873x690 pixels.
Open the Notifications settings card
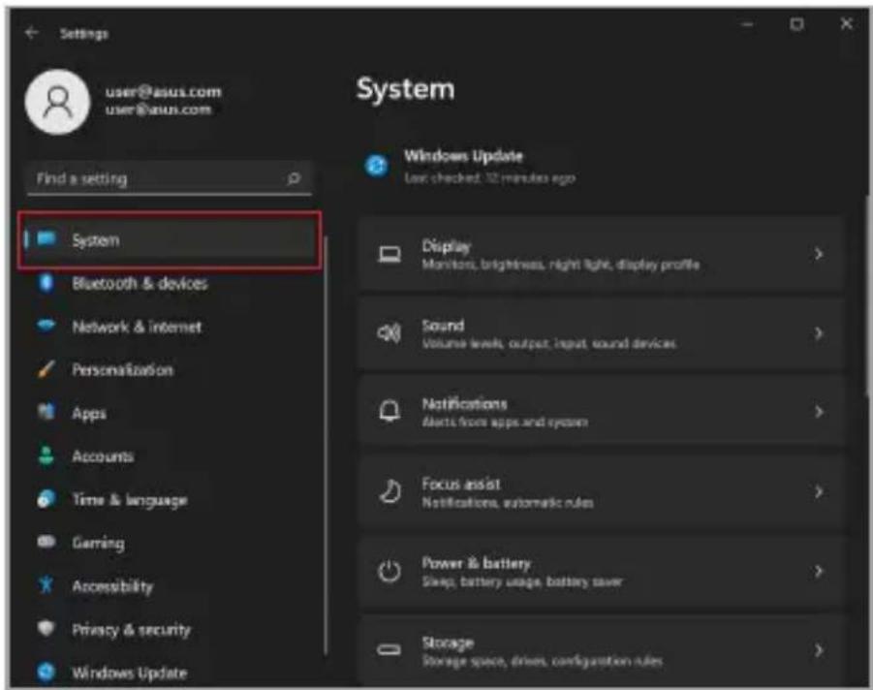[601, 412]
